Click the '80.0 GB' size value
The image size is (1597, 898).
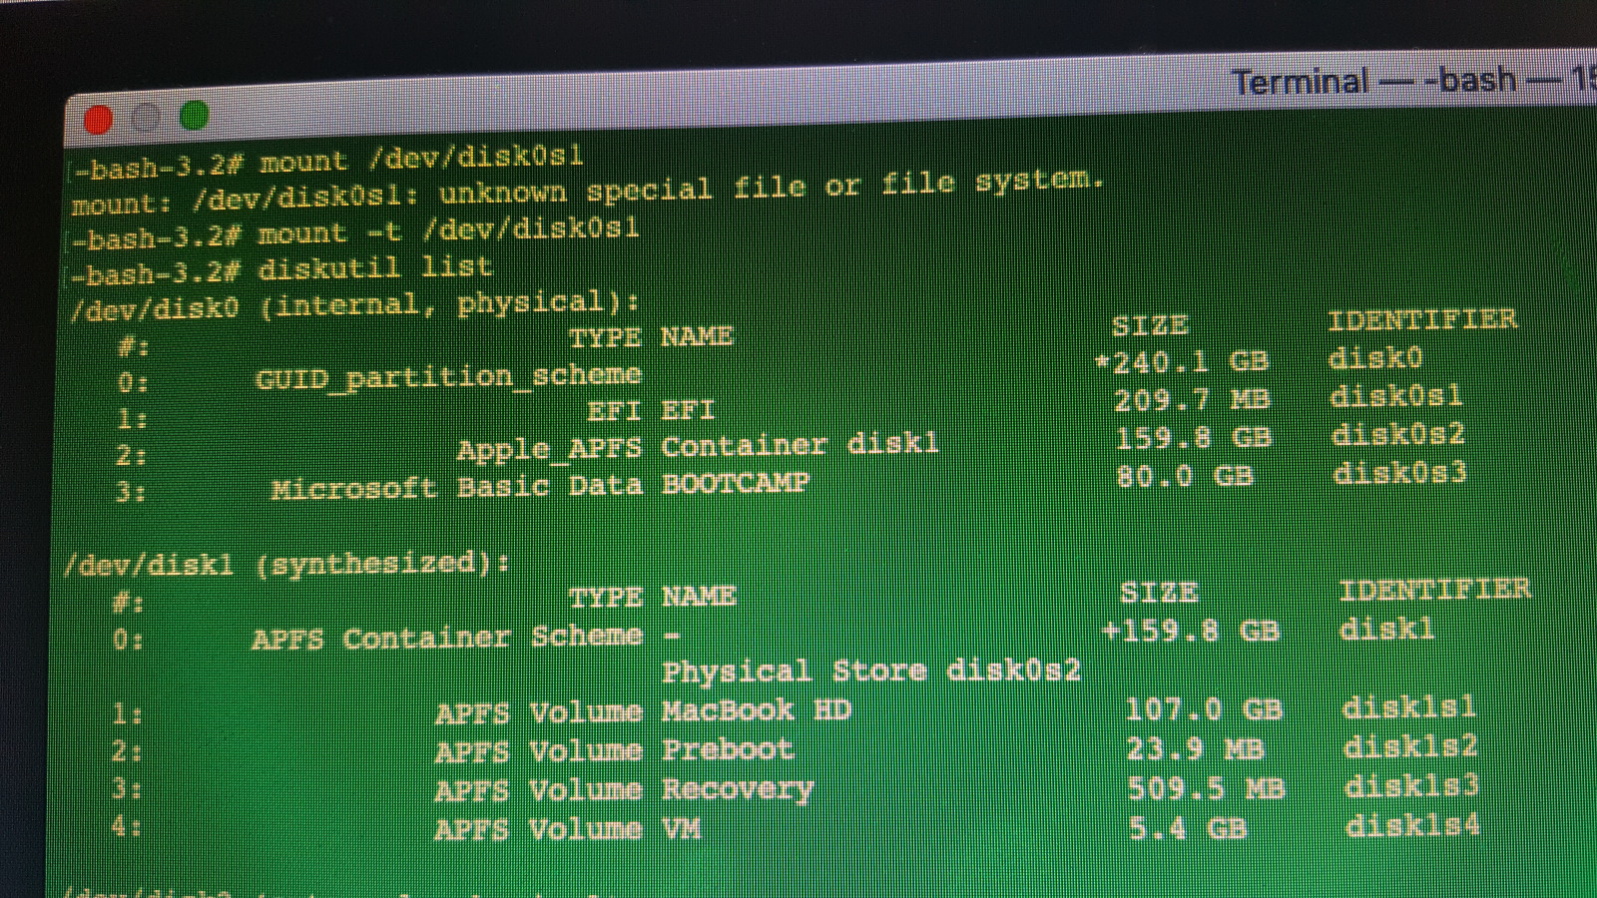(1185, 476)
